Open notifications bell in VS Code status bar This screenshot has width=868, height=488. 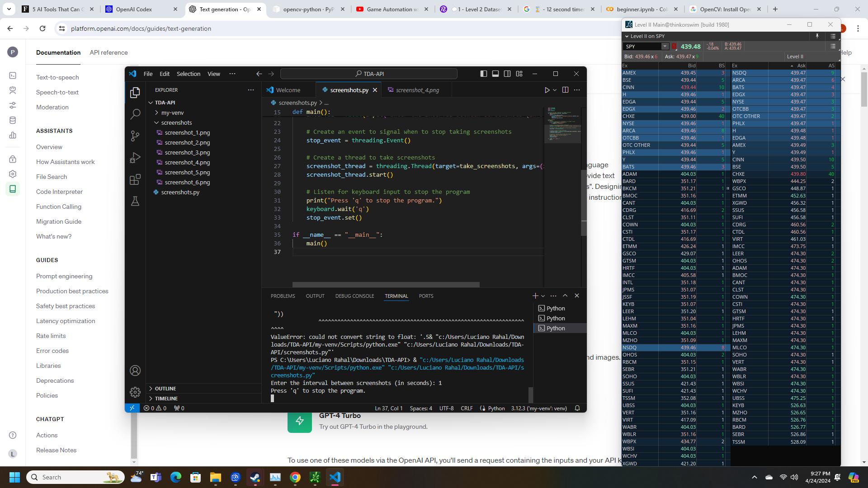pyautogui.click(x=577, y=408)
